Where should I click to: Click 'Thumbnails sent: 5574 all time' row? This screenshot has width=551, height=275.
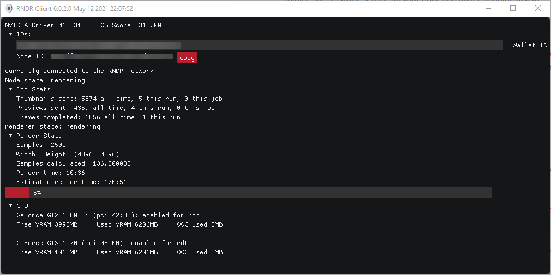119,99
